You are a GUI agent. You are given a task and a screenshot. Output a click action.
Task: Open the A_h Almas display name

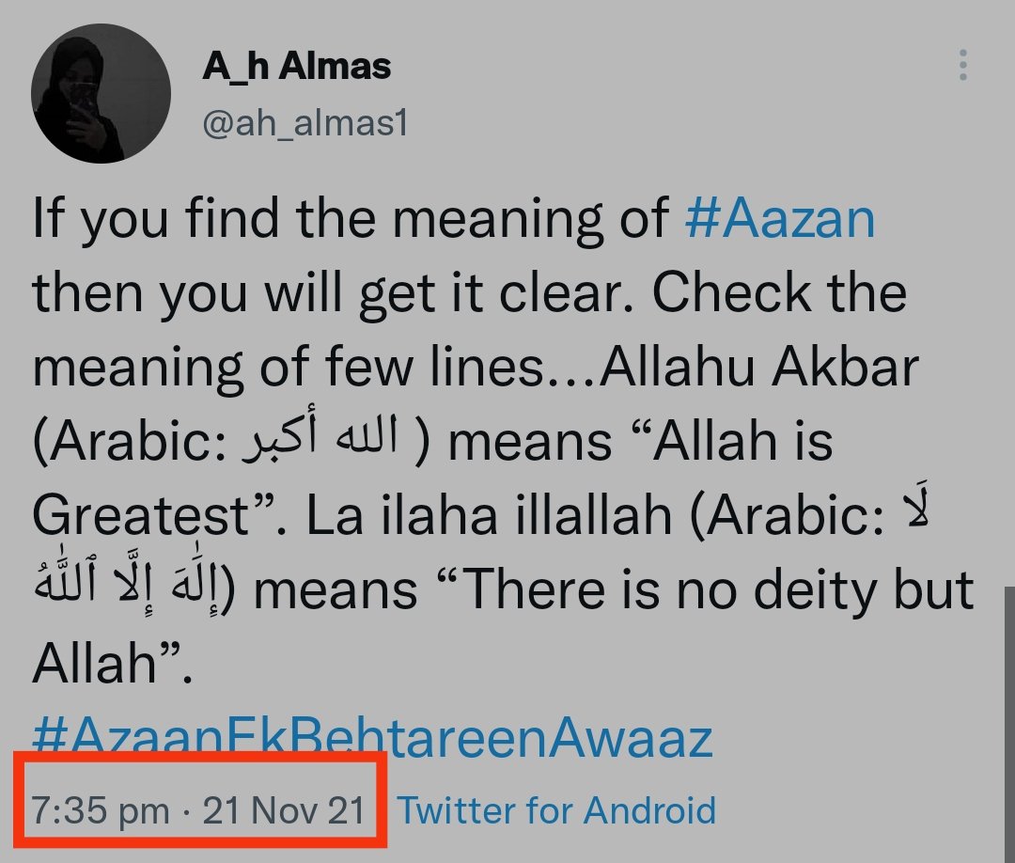[x=296, y=67]
